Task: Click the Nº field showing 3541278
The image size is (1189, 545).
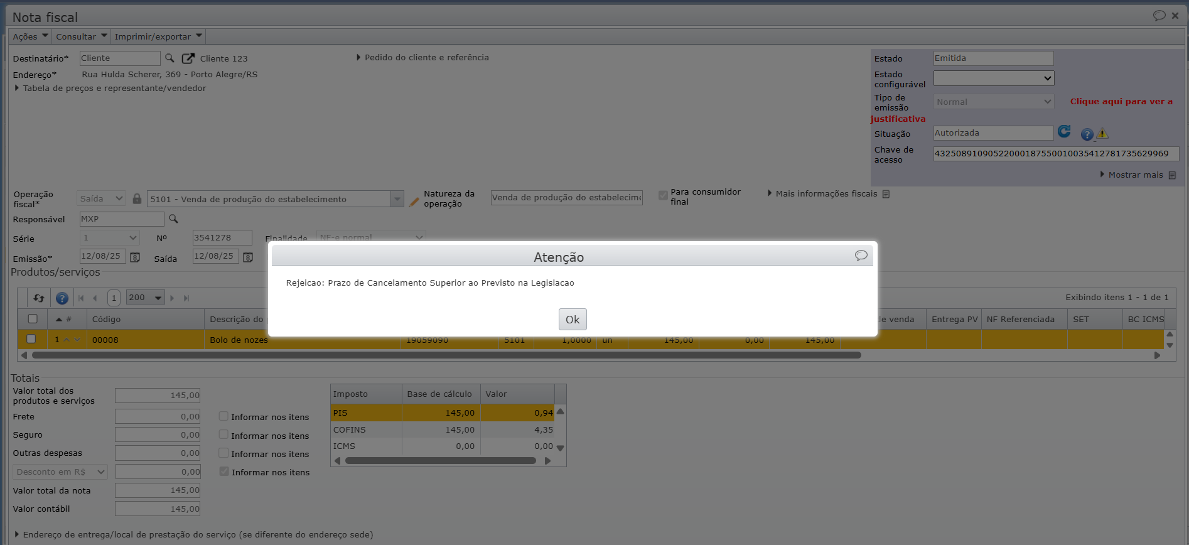Action: (x=222, y=237)
